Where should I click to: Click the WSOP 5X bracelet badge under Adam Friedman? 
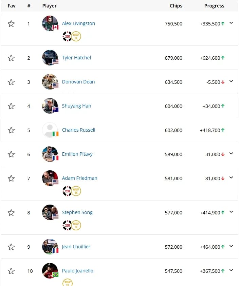coord(76,191)
